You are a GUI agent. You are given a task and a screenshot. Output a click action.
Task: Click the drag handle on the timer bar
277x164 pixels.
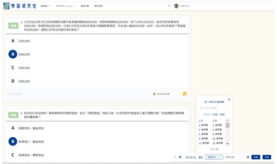[x=175, y=157]
